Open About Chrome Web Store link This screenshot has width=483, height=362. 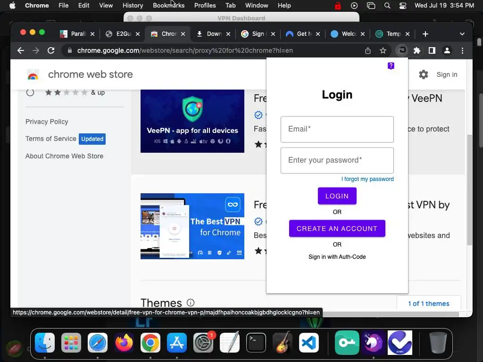(64, 156)
